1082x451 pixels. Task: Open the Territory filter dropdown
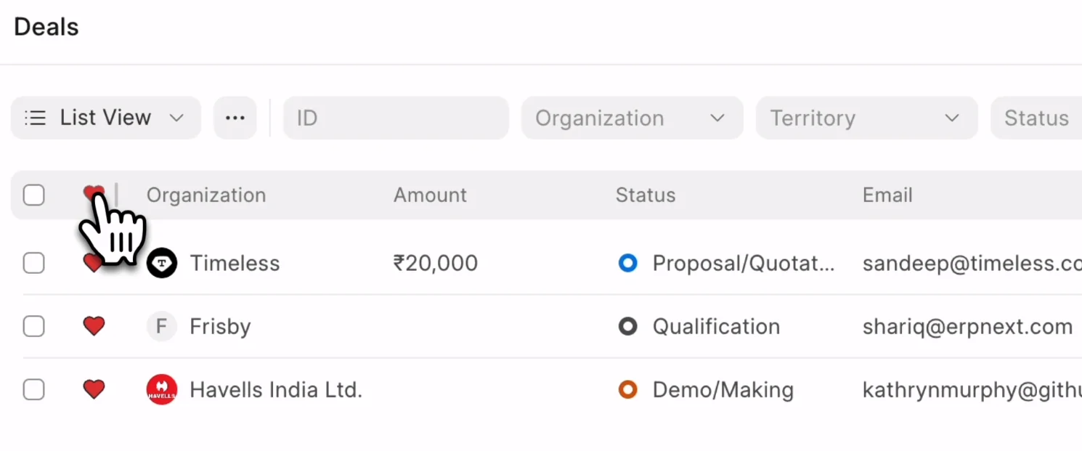pos(866,118)
